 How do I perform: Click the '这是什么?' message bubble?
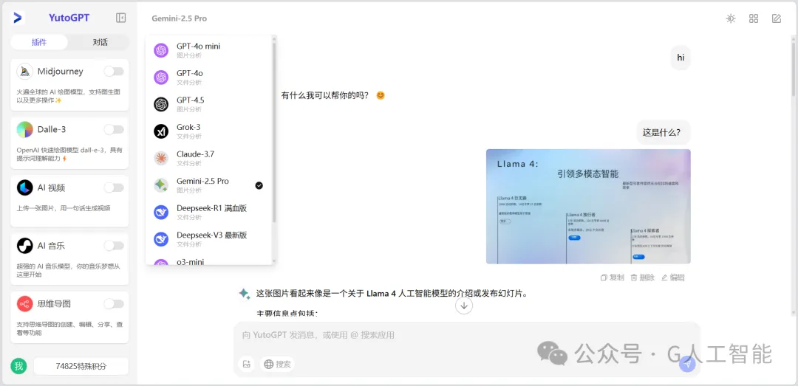(x=664, y=133)
